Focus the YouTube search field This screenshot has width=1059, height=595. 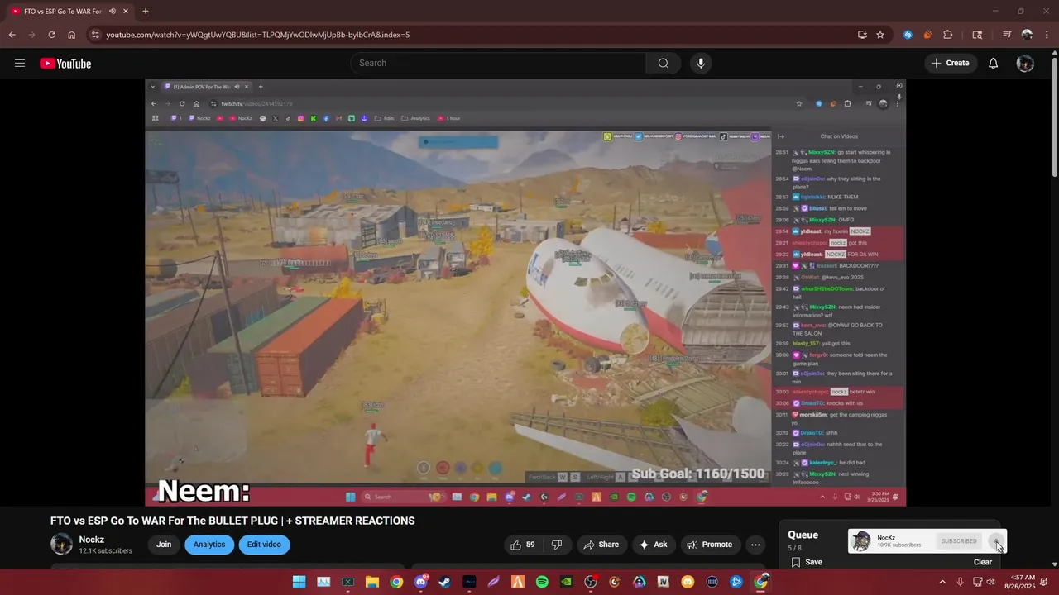pos(498,64)
